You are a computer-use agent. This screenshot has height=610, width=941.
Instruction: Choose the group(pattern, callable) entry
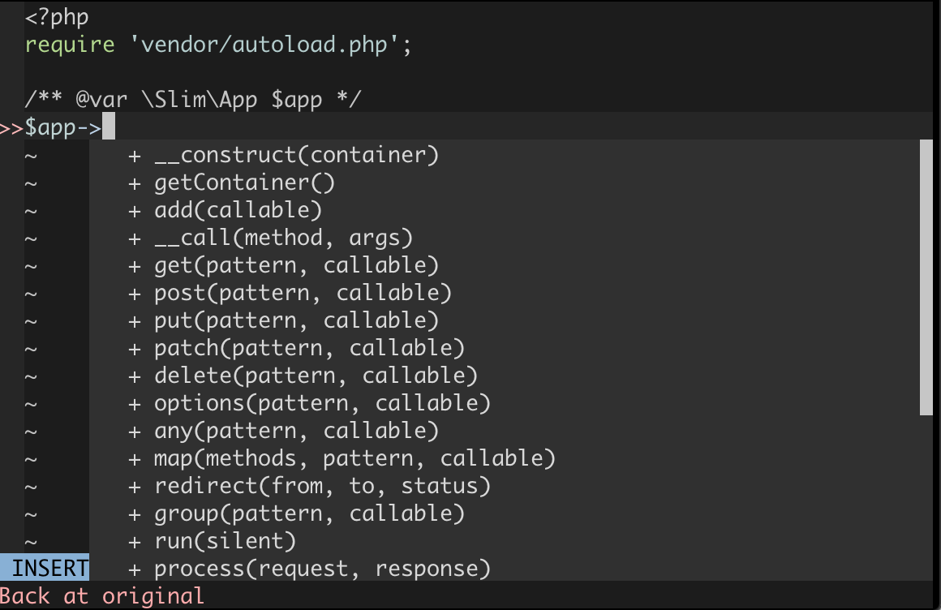308,513
